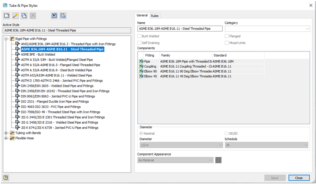Viewport: 316px width, 184px height.
Task: Click the style icon beside JIS K 6741 entry
Action: point(18,127)
